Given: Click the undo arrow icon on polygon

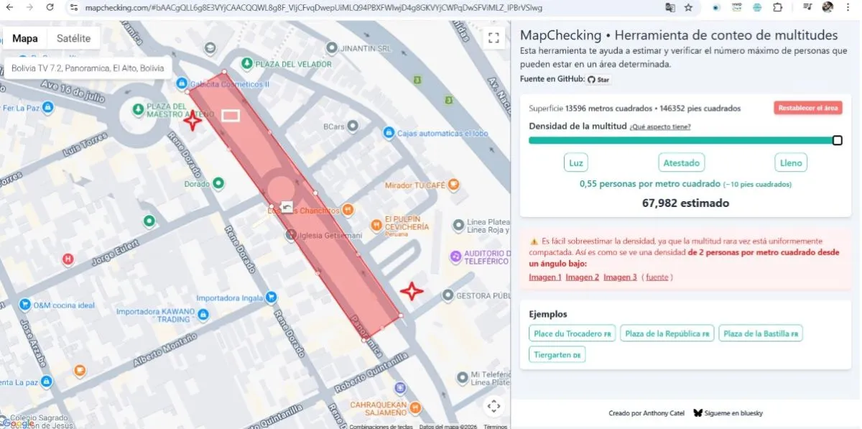Looking at the screenshot, I should (x=287, y=207).
